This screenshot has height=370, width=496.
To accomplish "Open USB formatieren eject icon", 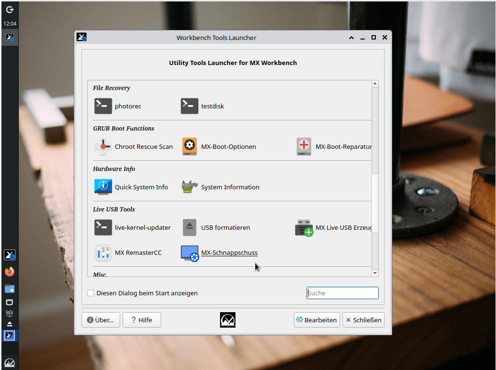I will click(190, 227).
